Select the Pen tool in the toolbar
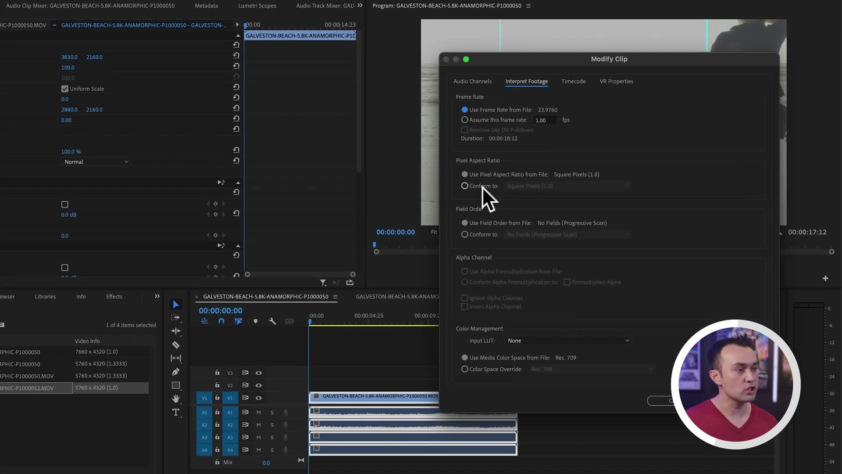This screenshot has height=474, width=842. tap(176, 371)
